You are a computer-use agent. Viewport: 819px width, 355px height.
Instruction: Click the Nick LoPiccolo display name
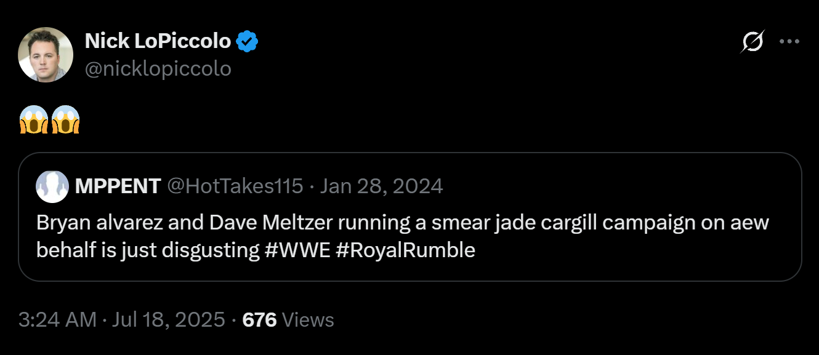tap(158, 41)
